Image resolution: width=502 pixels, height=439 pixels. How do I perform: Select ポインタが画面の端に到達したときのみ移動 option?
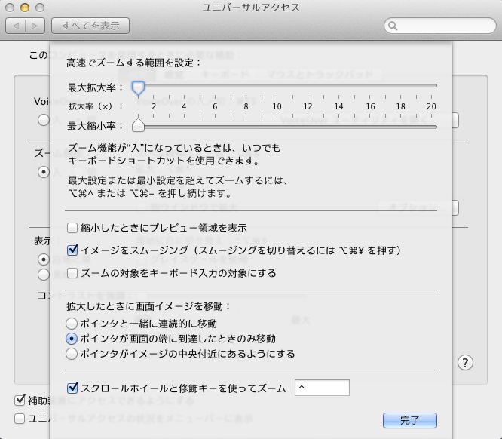(x=72, y=339)
